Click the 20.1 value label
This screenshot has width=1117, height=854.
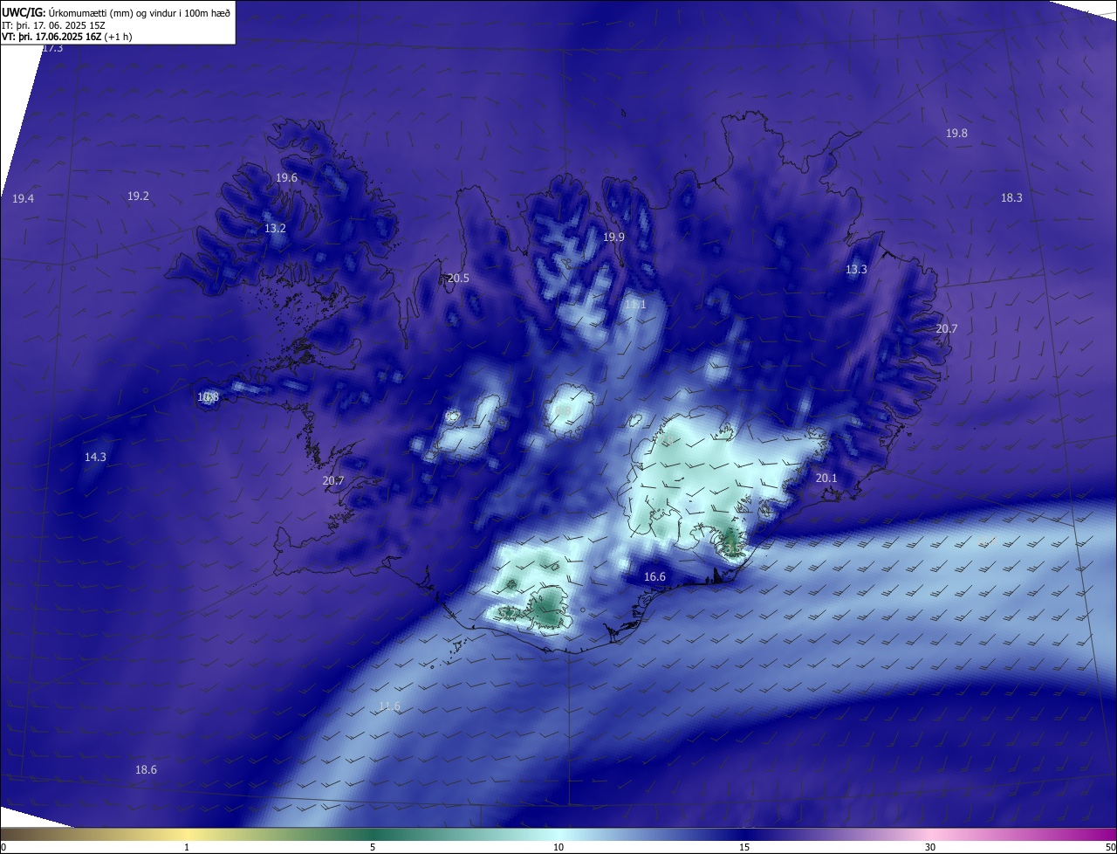coord(826,479)
